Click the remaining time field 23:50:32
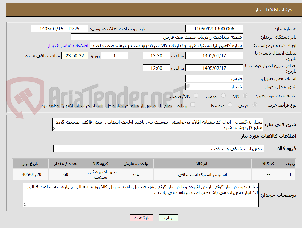Image resolution: width=302 pixels, height=228 pixels. click(x=75, y=56)
